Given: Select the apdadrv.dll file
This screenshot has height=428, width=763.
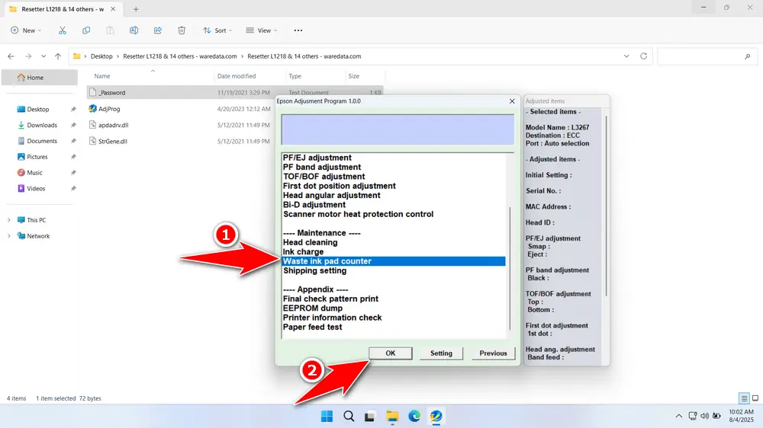Looking at the screenshot, I should [x=114, y=125].
